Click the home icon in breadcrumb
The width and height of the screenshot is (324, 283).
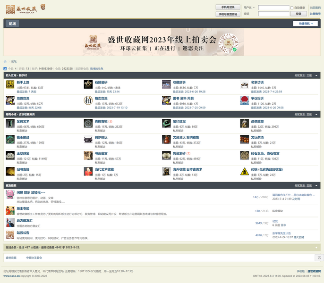(6, 61)
